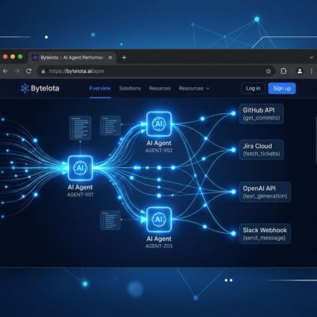Image resolution: width=317 pixels, height=317 pixels.
Task: Open a new tab with plus icon
Action: pos(124,58)
